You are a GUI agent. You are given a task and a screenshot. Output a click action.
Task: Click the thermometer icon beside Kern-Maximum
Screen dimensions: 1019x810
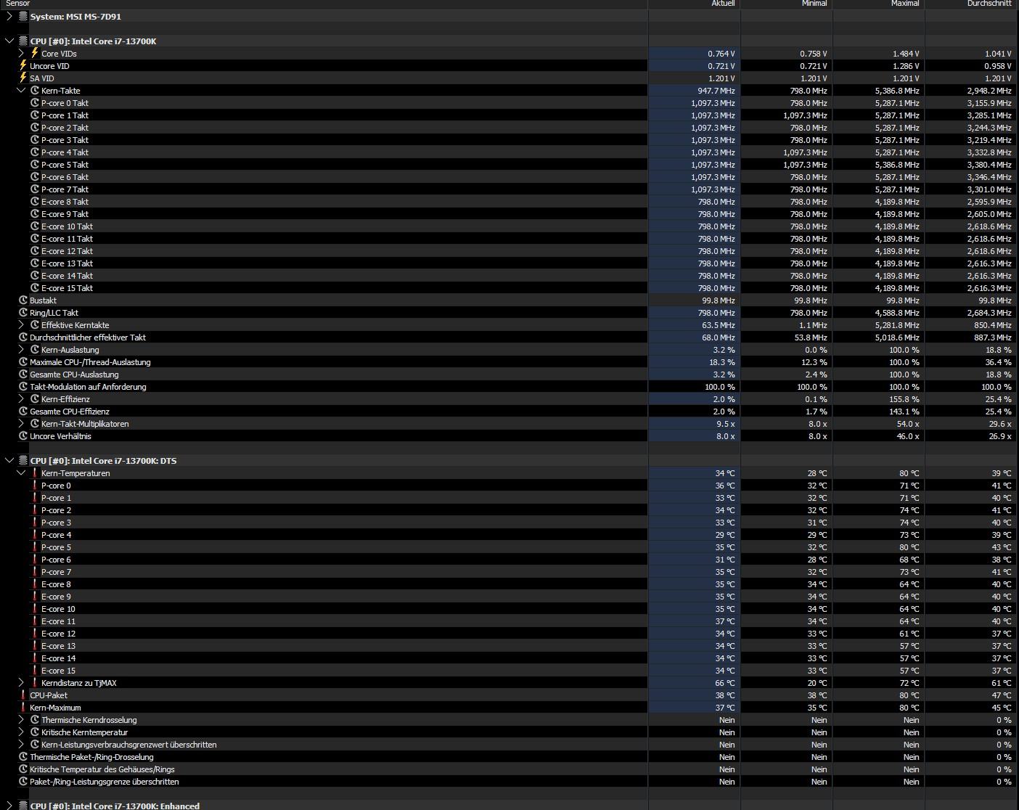(23, 708)
